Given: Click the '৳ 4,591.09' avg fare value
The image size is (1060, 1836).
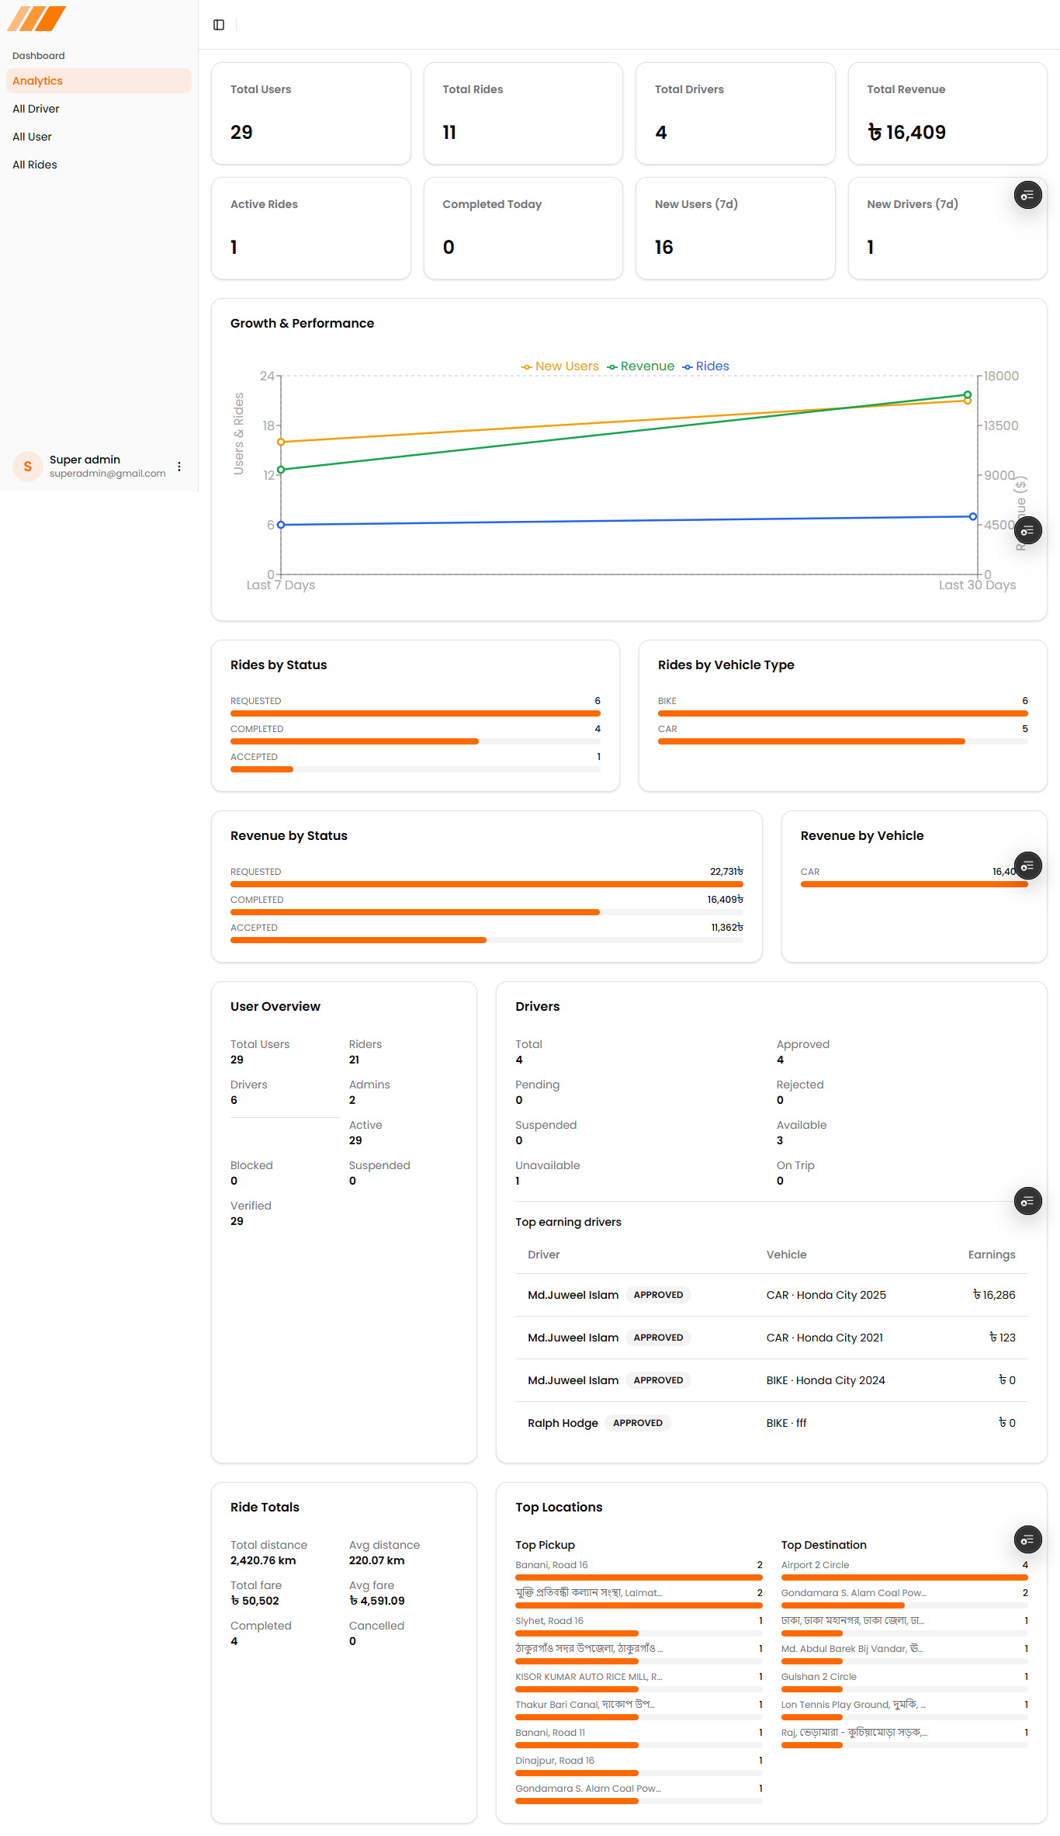Looking at the screenshot, I should [376, 1601].
